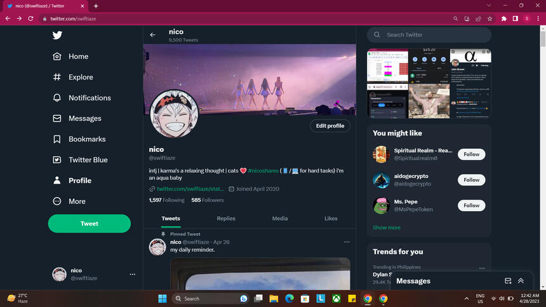Open nico's profile avatar picture
The height and width of the screenshot is (307, 546).
click(174, 114)
